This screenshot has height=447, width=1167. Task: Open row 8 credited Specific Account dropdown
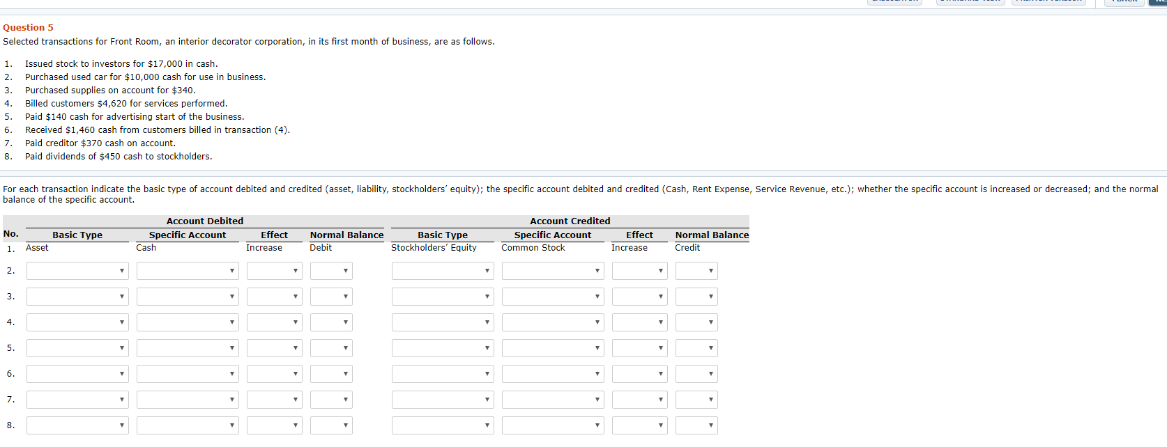click(553, 425)
